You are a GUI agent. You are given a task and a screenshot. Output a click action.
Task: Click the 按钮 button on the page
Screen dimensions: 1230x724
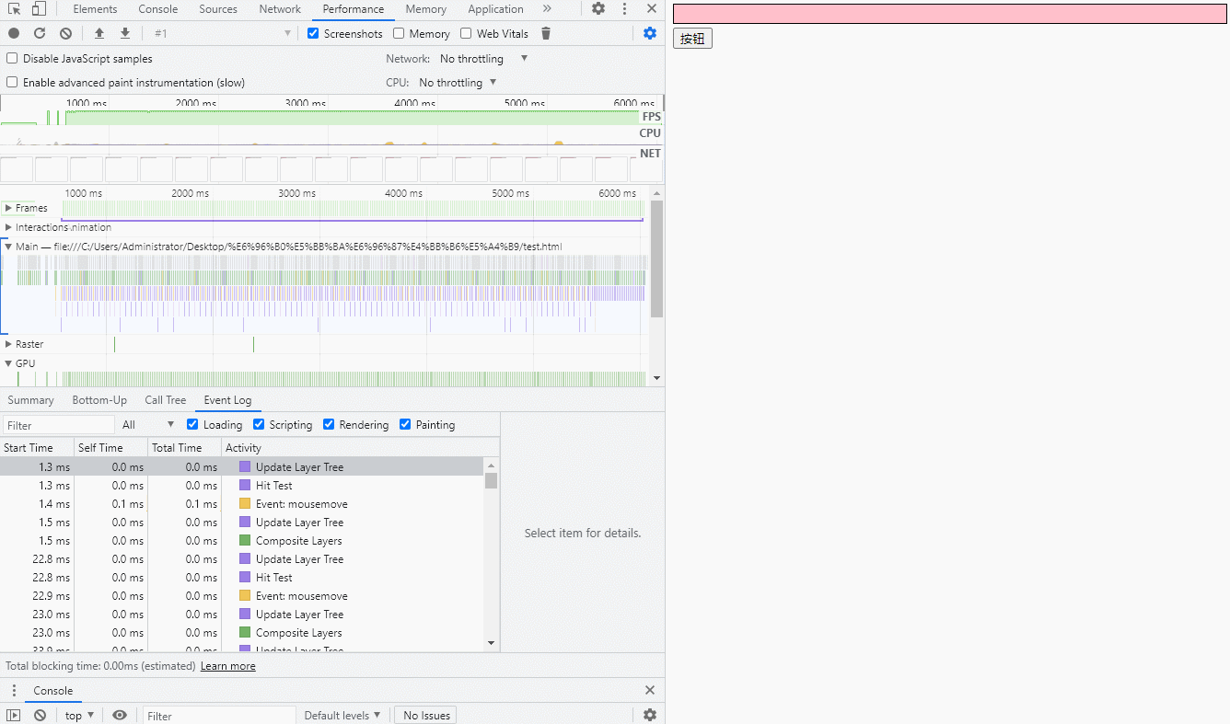pyautogui.click(x=692, y=39)
